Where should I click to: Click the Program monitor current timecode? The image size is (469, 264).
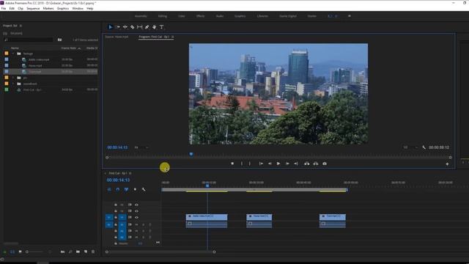[117, 147]
